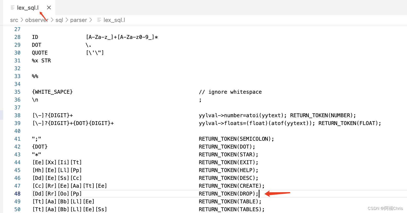Click RETURN_TOKEN(TABLE) on line 49
407x213 pixels.
(x=229, y=202)
